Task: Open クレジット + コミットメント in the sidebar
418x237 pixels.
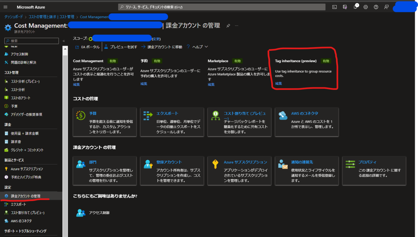Action: click(x=27, y=150)
